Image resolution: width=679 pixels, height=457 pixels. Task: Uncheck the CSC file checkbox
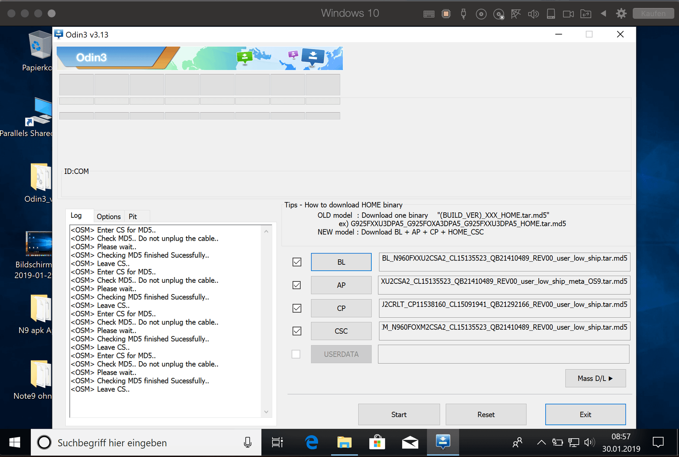297,331
